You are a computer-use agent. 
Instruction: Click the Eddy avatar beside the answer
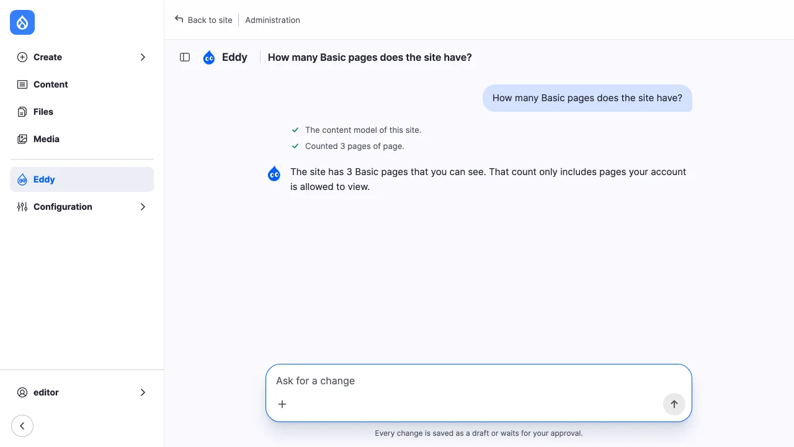[274, 174]
